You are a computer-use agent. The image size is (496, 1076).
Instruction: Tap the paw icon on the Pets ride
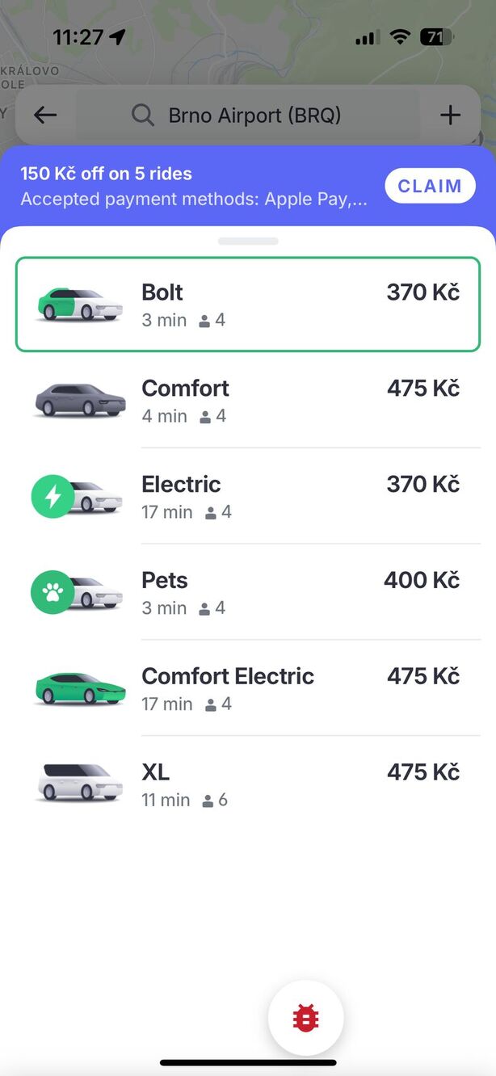[53, 591]
